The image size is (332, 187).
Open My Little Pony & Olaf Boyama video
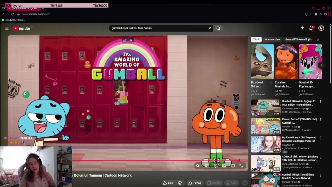[299, 139]
